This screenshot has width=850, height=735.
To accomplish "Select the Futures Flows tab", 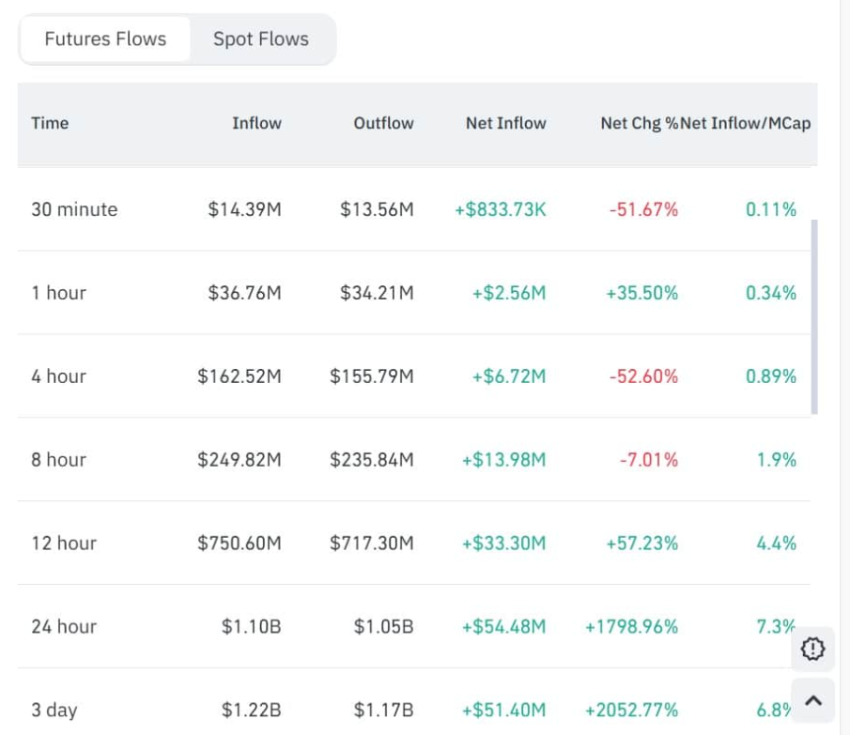I will tap(105, 39).
